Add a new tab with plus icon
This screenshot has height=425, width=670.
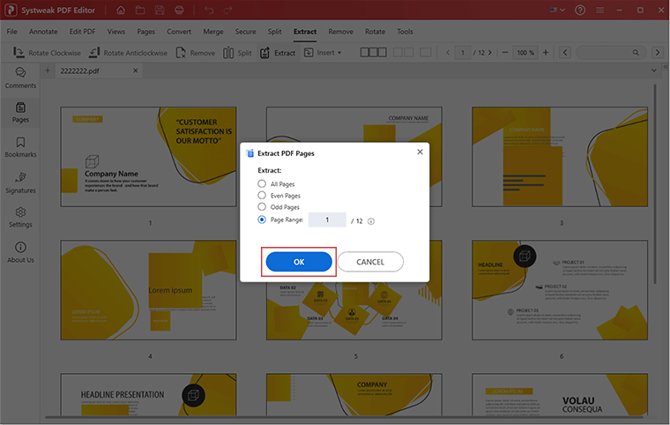click(48, 71)
